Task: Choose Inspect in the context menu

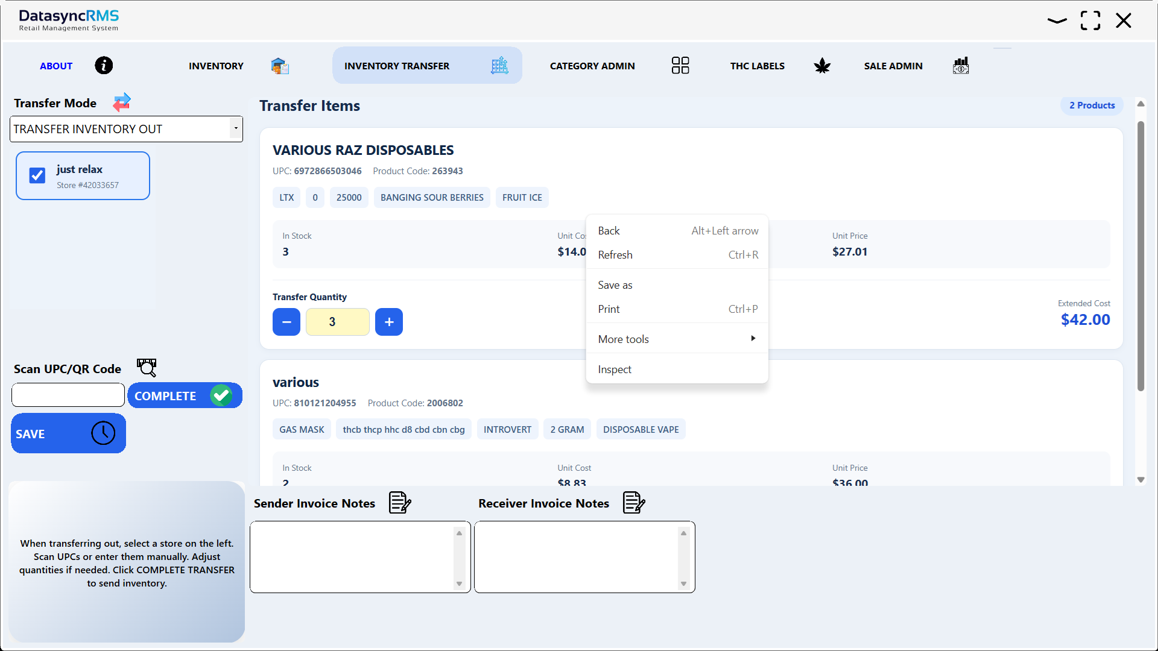Action: [x=678, y=370]
